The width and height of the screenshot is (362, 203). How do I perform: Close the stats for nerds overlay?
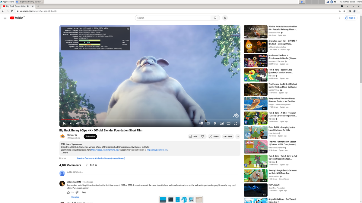(128, 29)
